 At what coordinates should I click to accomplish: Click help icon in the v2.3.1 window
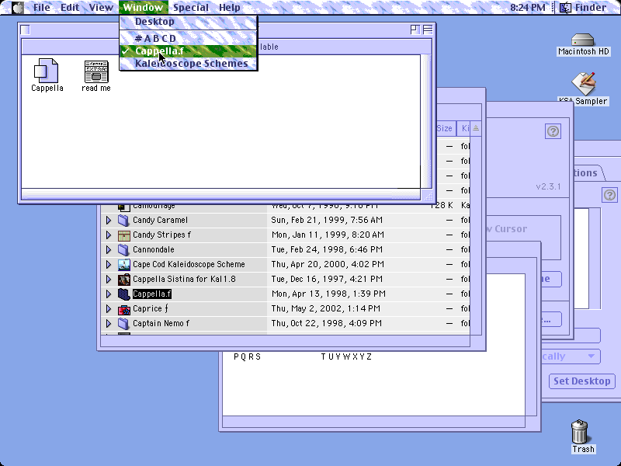tap(553, 131)
